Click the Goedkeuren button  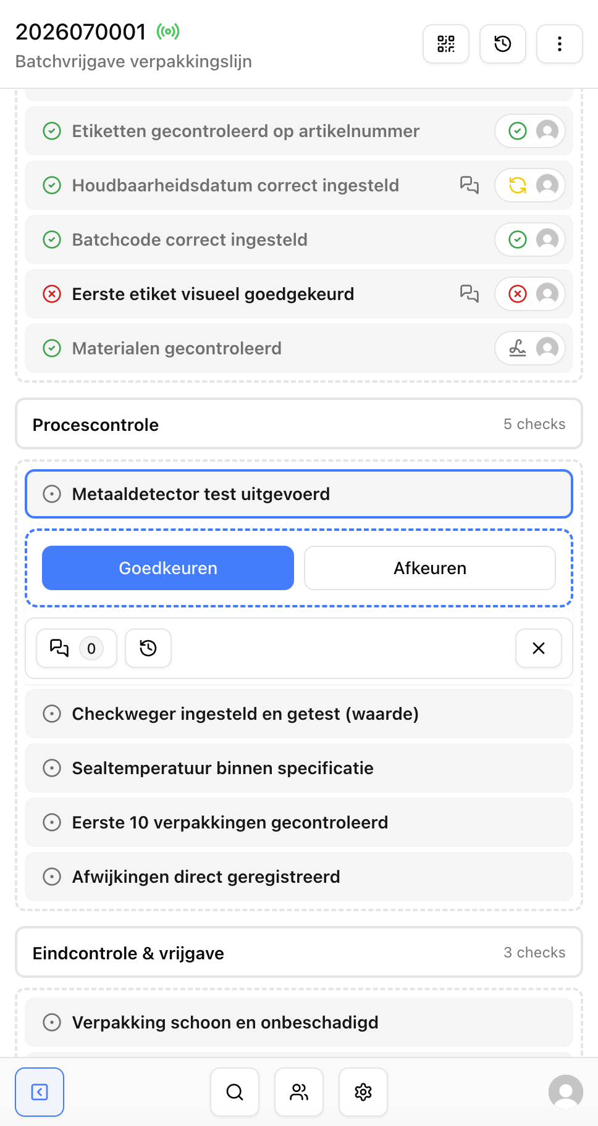point(168,568)
